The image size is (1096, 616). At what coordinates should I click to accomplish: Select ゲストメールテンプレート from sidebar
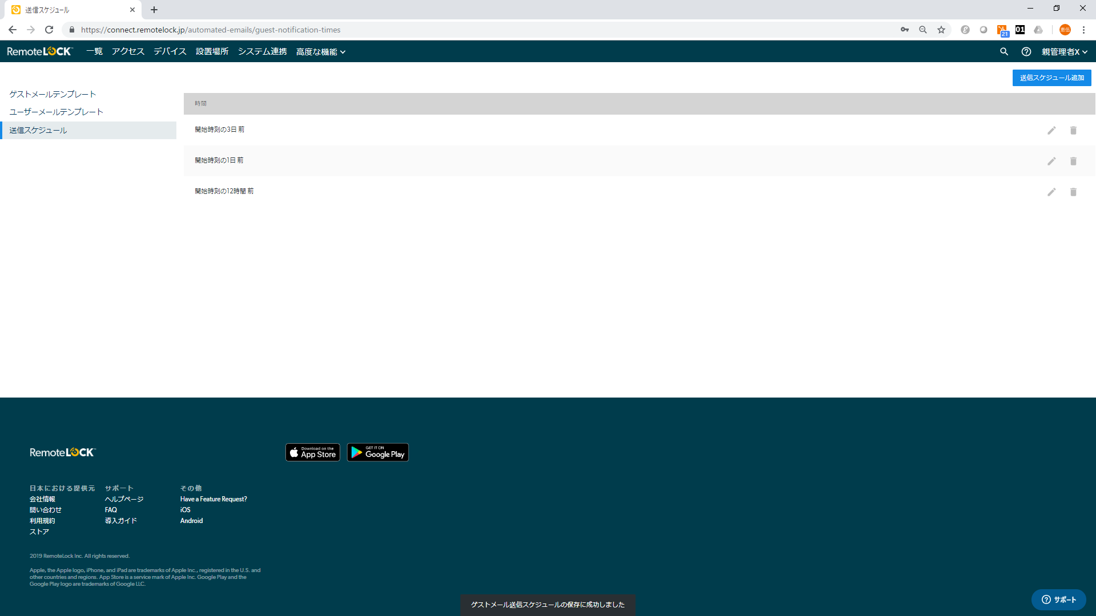tap(53, 94)
